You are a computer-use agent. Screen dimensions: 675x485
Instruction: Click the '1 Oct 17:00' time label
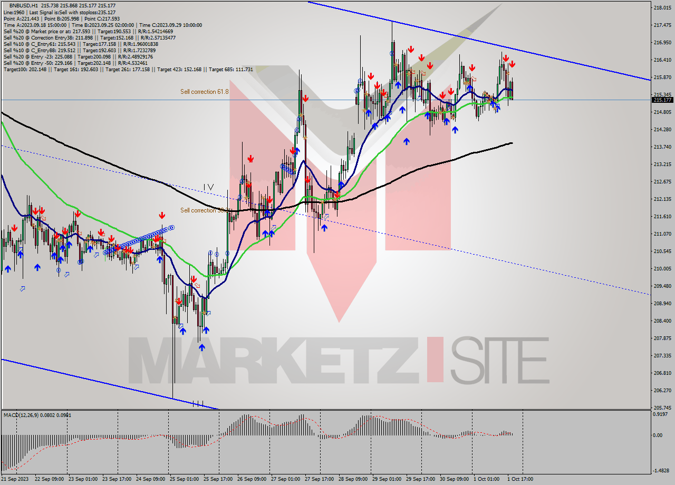click(522, 479)
